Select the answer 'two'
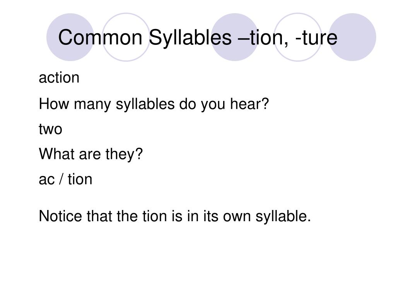The height and width of the screenshot is (297, 396). click(x=51, y=129)
